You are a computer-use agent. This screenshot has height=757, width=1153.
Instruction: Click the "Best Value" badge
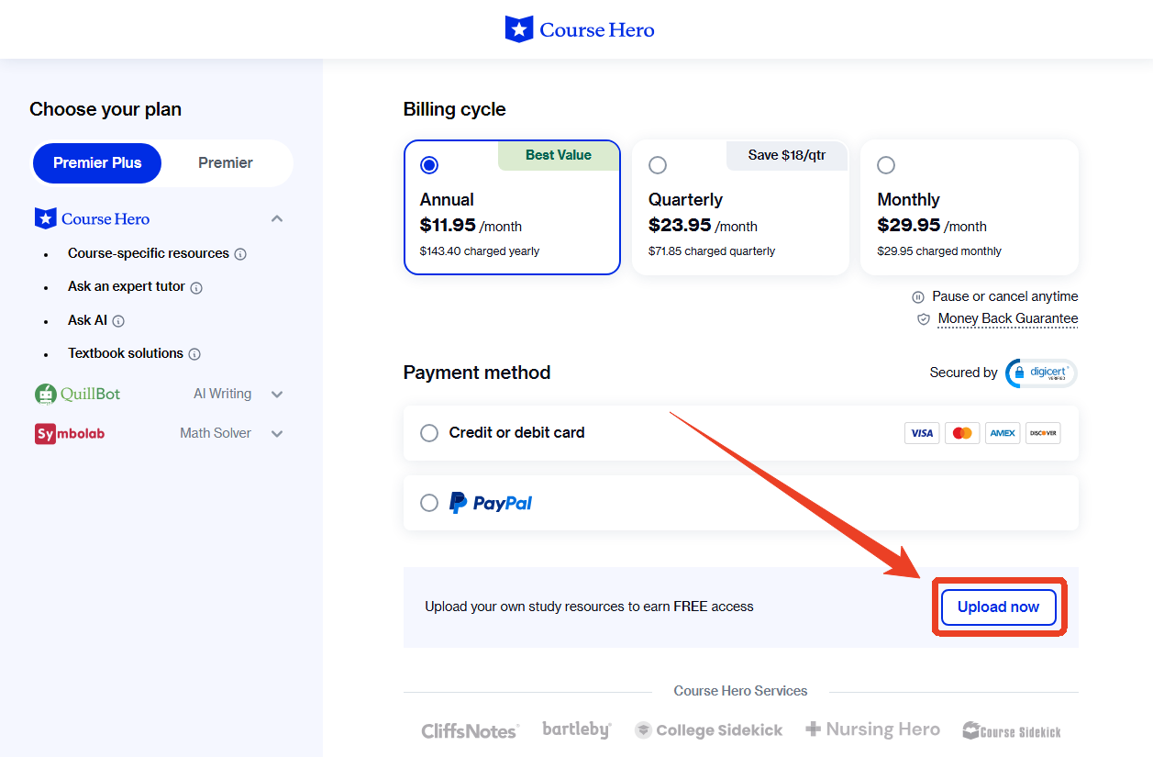(559, 155)
